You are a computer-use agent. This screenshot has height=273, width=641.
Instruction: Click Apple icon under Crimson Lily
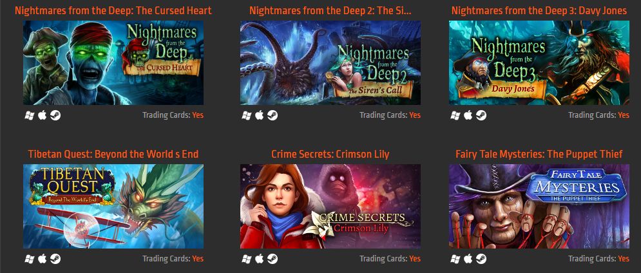click(x=259, y=258)
